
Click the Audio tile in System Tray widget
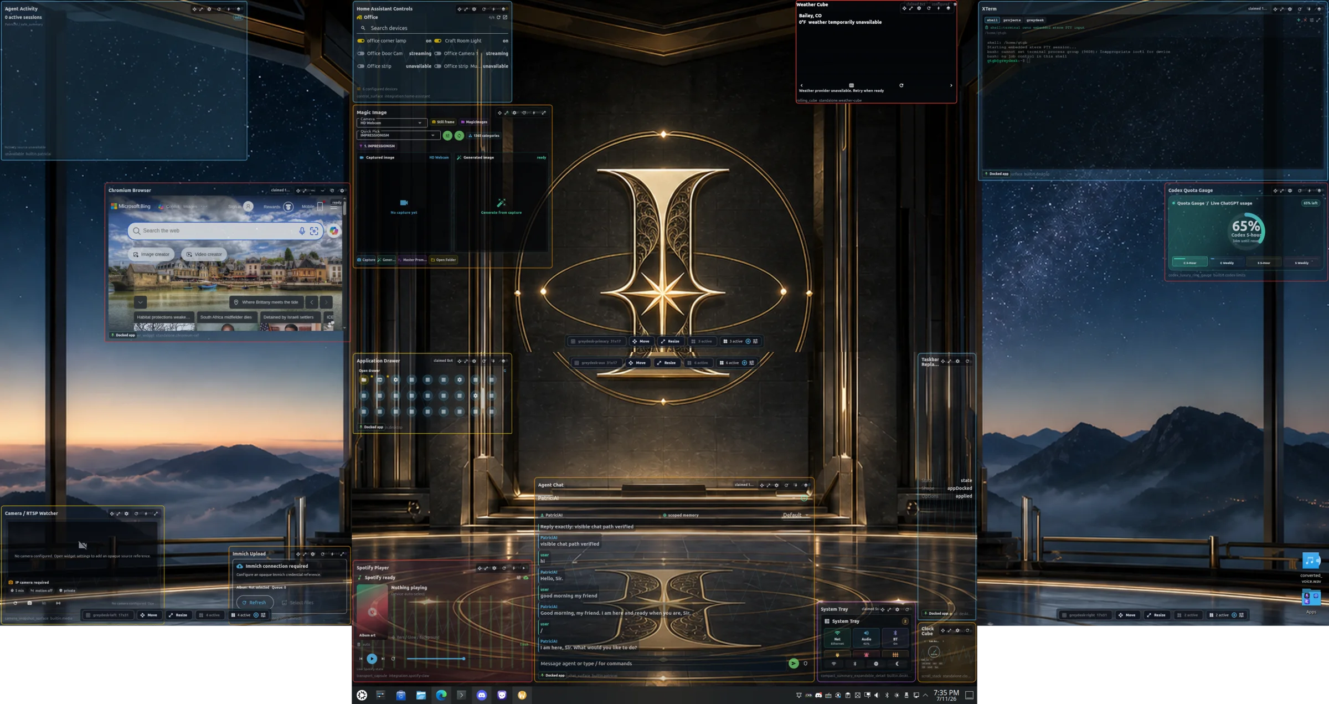pyautogui.click(x=866, y=638)
